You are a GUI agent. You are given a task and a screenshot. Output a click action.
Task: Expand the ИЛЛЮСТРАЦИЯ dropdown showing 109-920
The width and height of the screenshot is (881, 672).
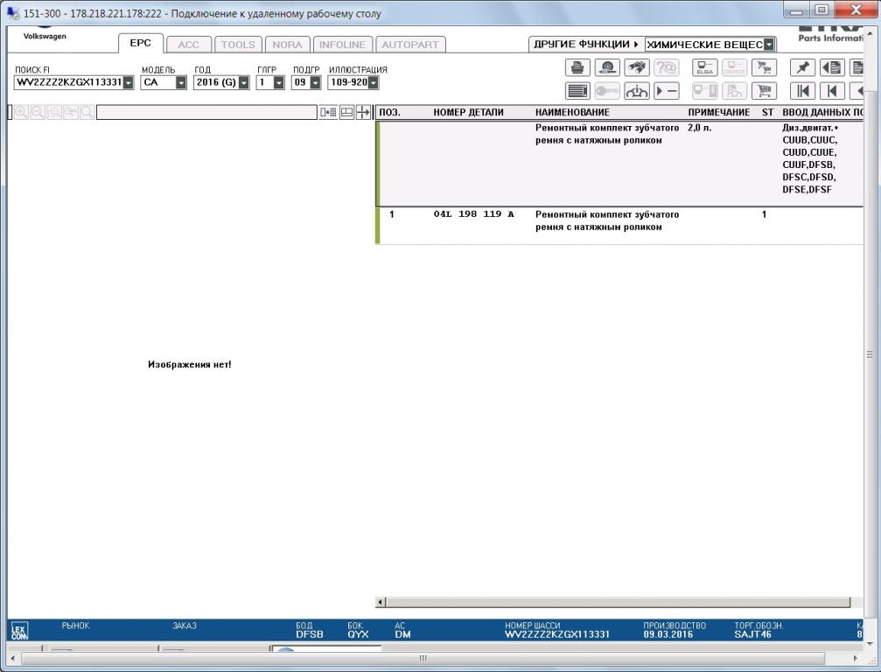click(x=373, y=82)
